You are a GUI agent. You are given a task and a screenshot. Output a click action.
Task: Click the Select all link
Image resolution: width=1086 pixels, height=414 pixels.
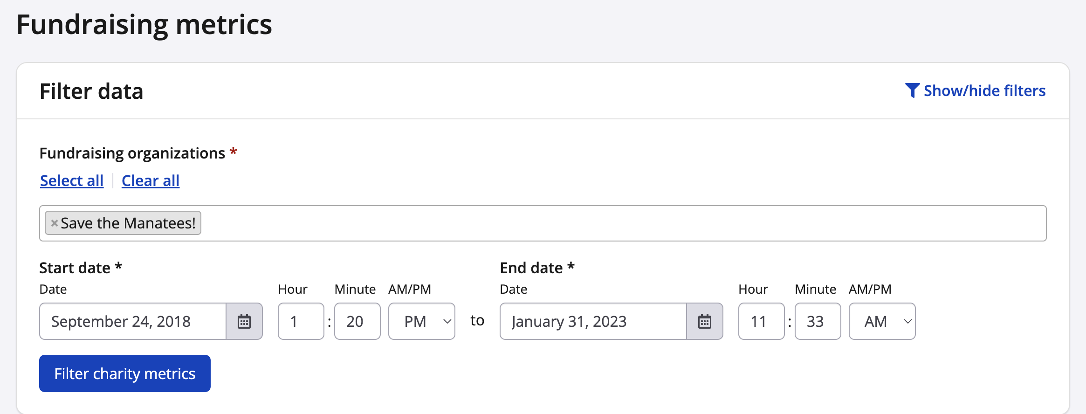pos(72,181)
